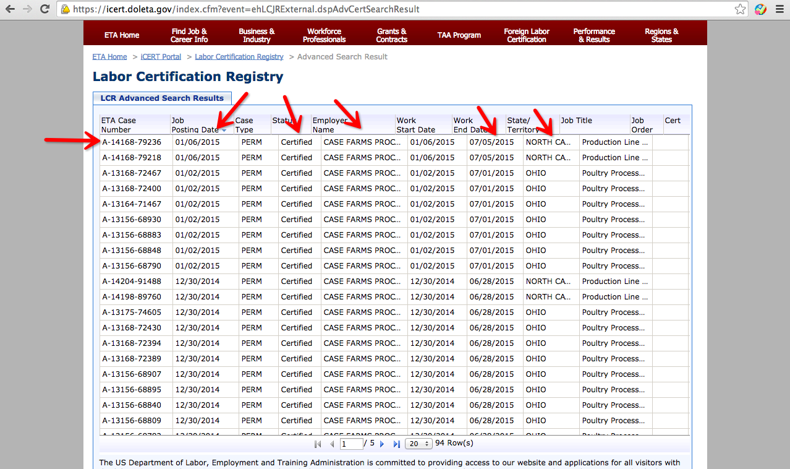Select case number A-13156-68907
This screenshot has height=469, width=790.
(x=132, y=374)
